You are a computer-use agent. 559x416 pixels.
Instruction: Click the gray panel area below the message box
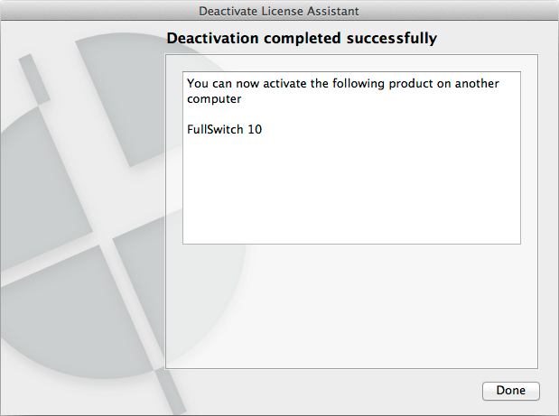point(352,307)
